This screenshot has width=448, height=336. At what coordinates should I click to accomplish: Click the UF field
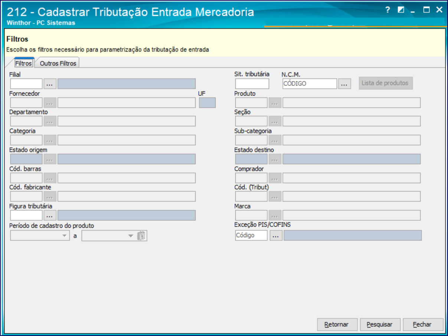point(207,103)
